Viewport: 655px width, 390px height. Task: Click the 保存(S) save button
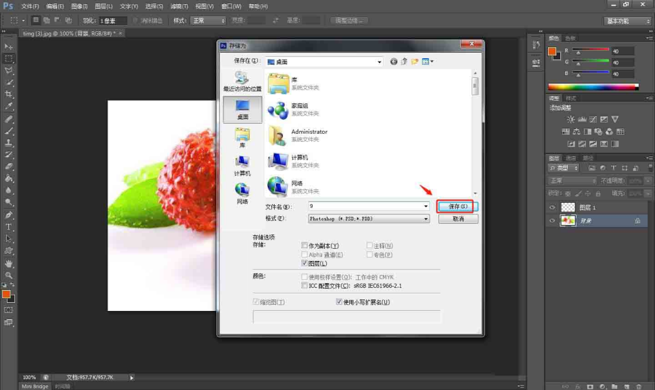pyautogui.click(x=457, y=206)
